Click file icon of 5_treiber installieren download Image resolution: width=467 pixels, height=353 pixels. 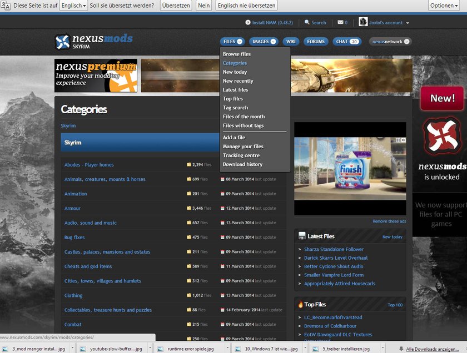tap(316, 349)
